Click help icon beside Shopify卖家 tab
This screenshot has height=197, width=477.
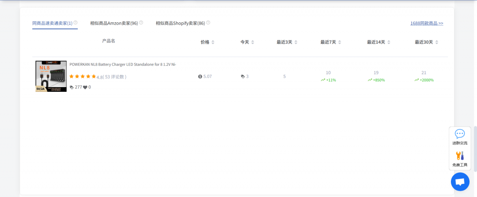208,22
